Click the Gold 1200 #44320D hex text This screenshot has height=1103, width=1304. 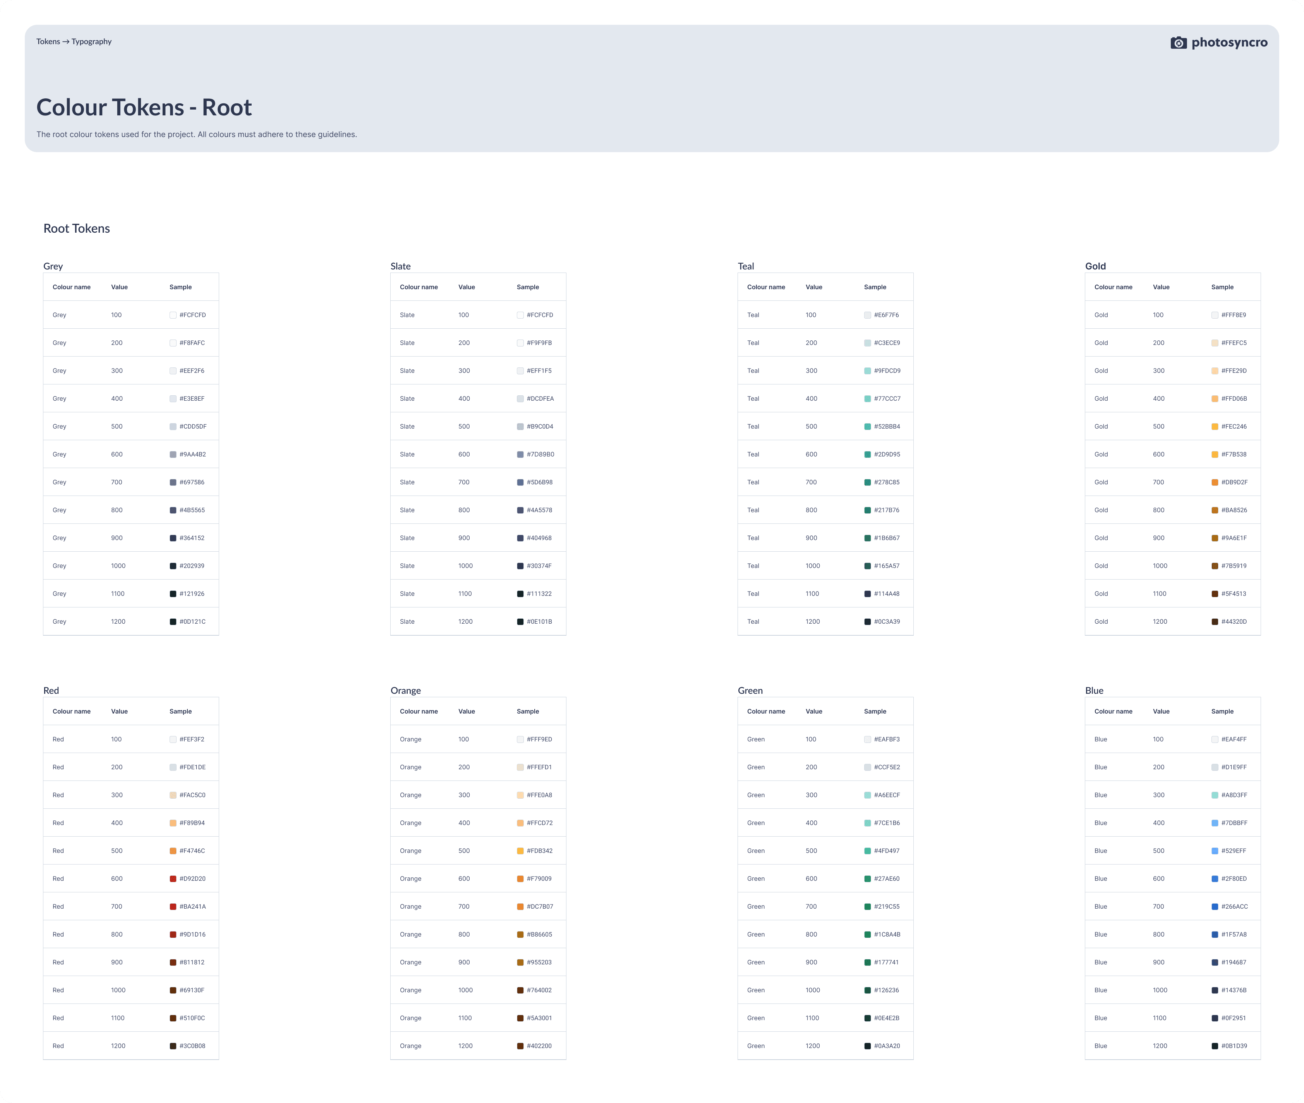pyautogui.click(x=1234, y=621)
